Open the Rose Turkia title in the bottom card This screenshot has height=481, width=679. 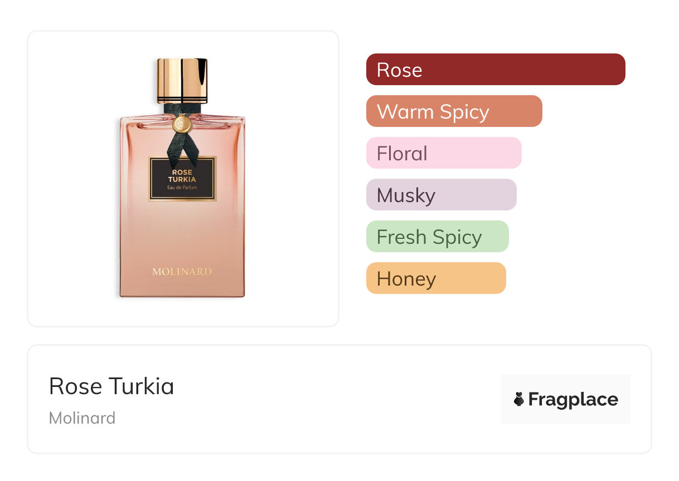click(111, 386)
